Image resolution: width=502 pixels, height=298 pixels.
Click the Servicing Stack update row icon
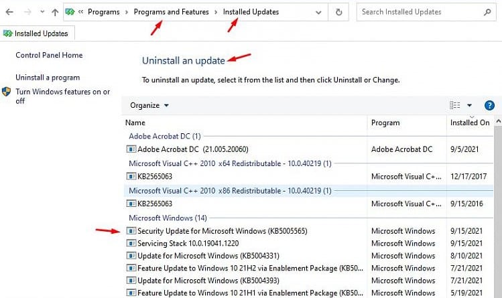coord(131,243)
